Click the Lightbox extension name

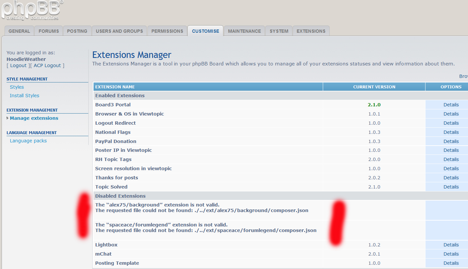point(106,245)
